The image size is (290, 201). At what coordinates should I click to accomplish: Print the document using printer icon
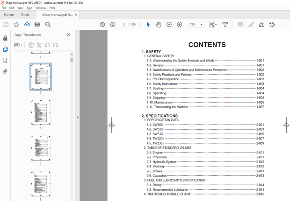click(x=36, y=24)
